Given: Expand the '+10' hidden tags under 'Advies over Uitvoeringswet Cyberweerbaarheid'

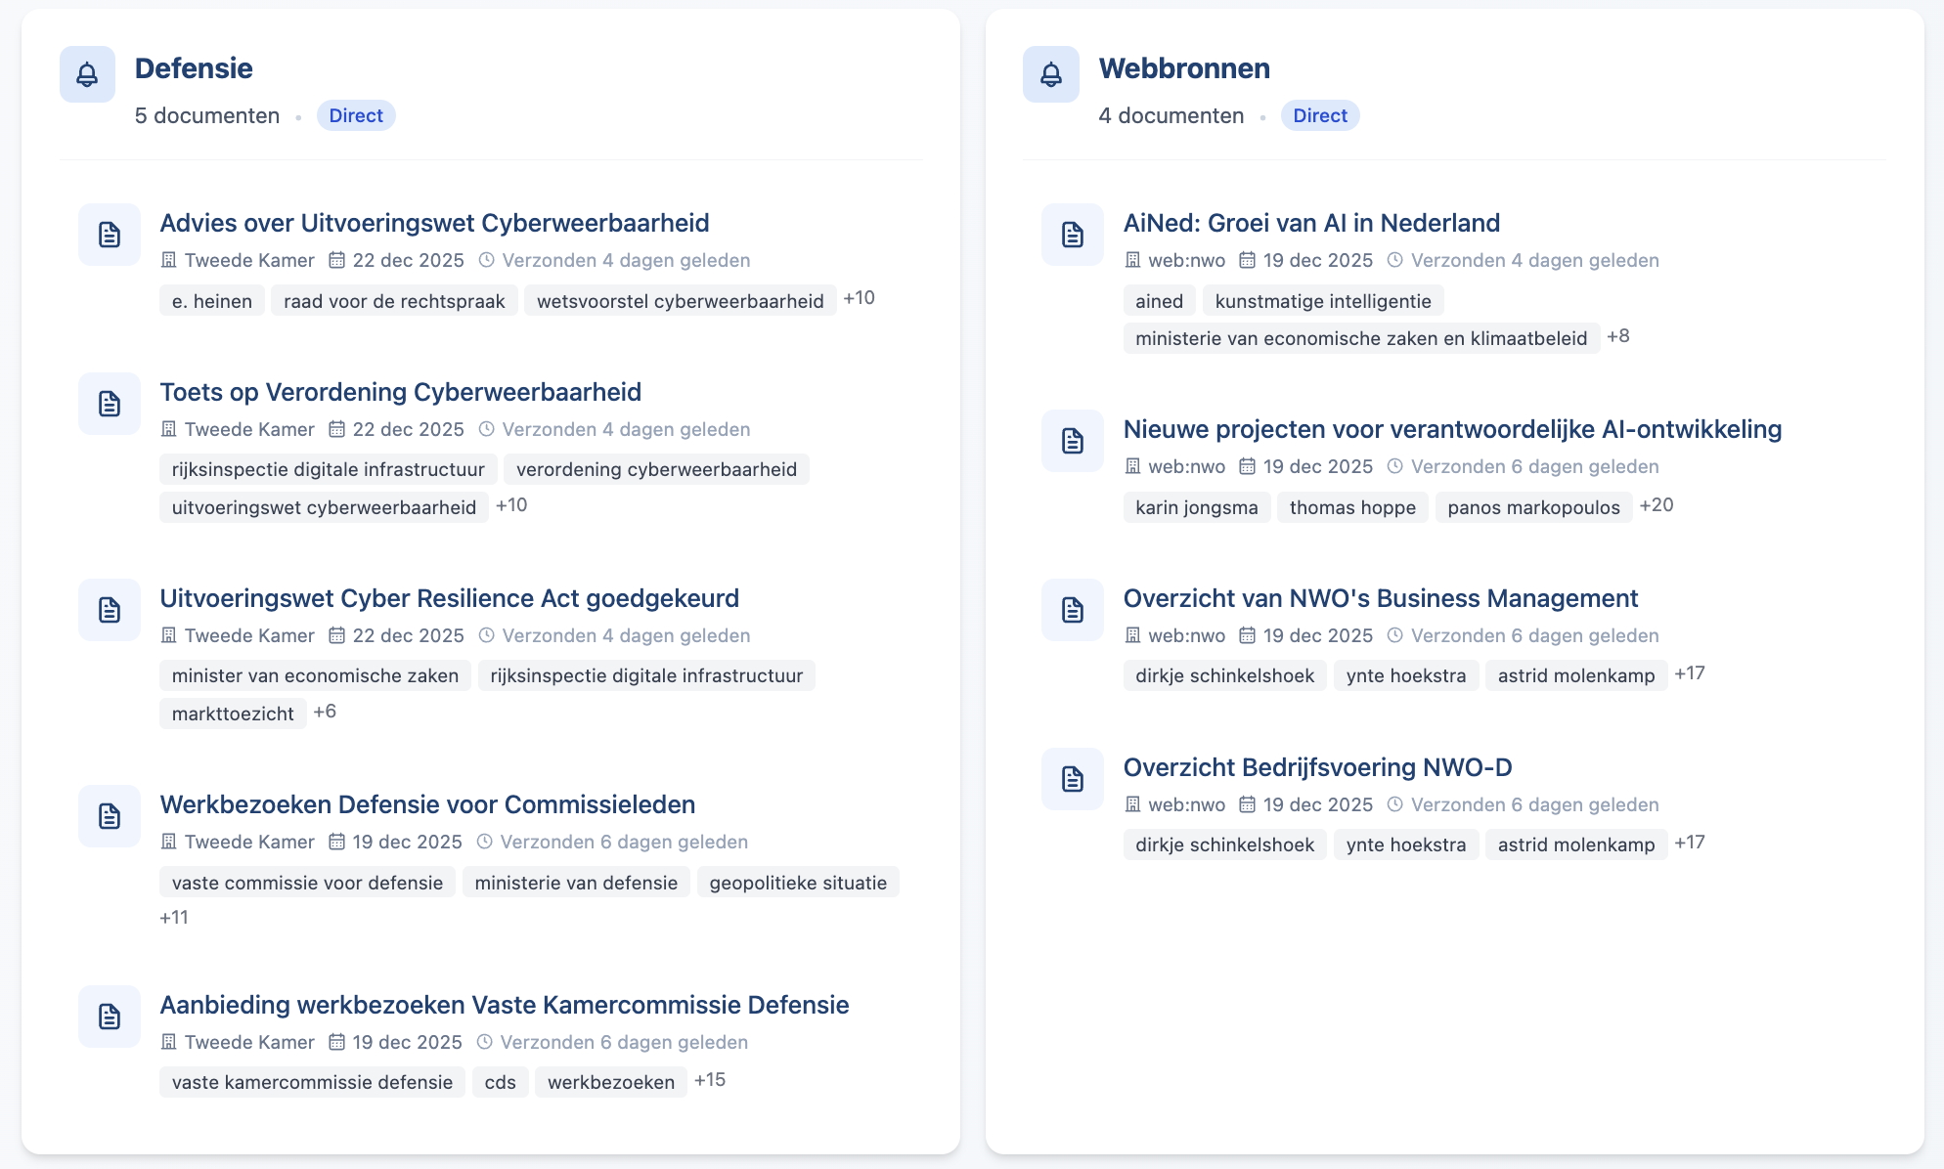Looking at the screenshot, I should coord(858,299).
